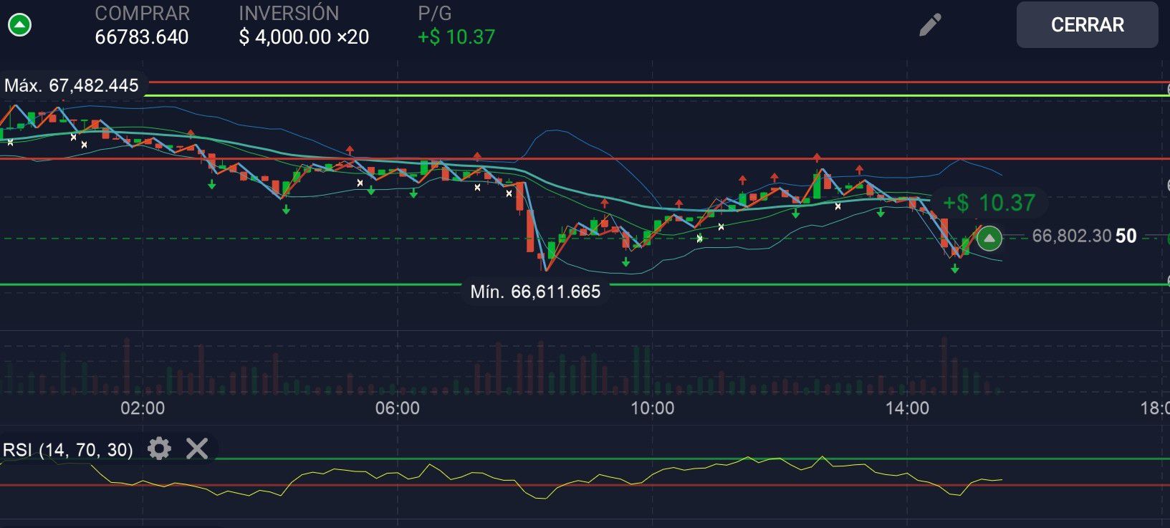
Task: Click the P/G +$ 10.37 header value
Action: pyautogui.click(x=456, y=37)
